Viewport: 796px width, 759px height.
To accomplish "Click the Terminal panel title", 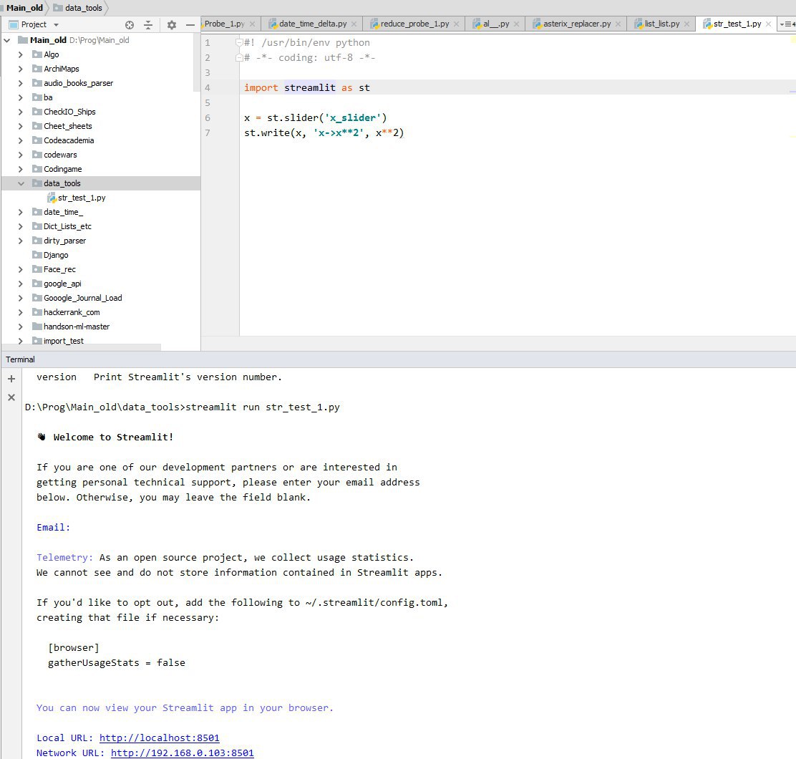I will point(20,359).
